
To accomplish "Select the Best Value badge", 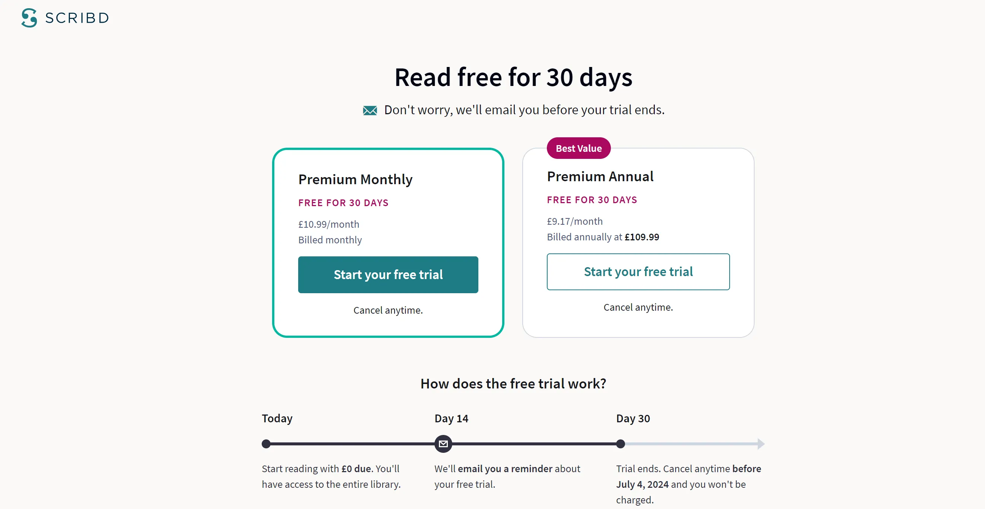I will (578, 148).
